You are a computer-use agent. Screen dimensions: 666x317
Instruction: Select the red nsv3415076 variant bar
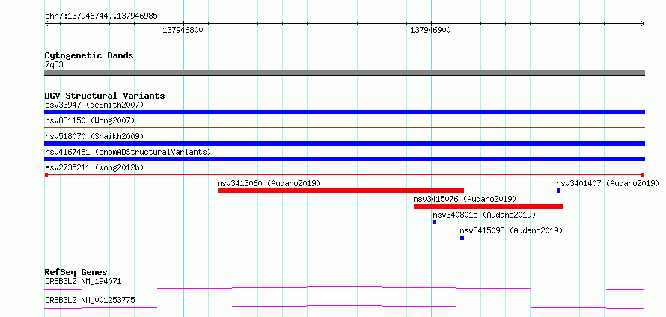pyautogui.click(x=488, y=206)
